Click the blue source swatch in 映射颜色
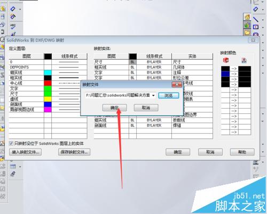The width and height of the screenshot is (267, 214). point(225,74)
